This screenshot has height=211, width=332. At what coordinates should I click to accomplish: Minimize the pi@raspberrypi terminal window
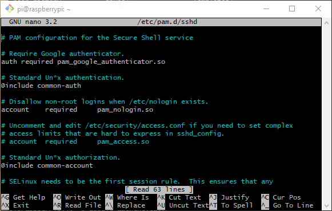(x=266, y=9)
